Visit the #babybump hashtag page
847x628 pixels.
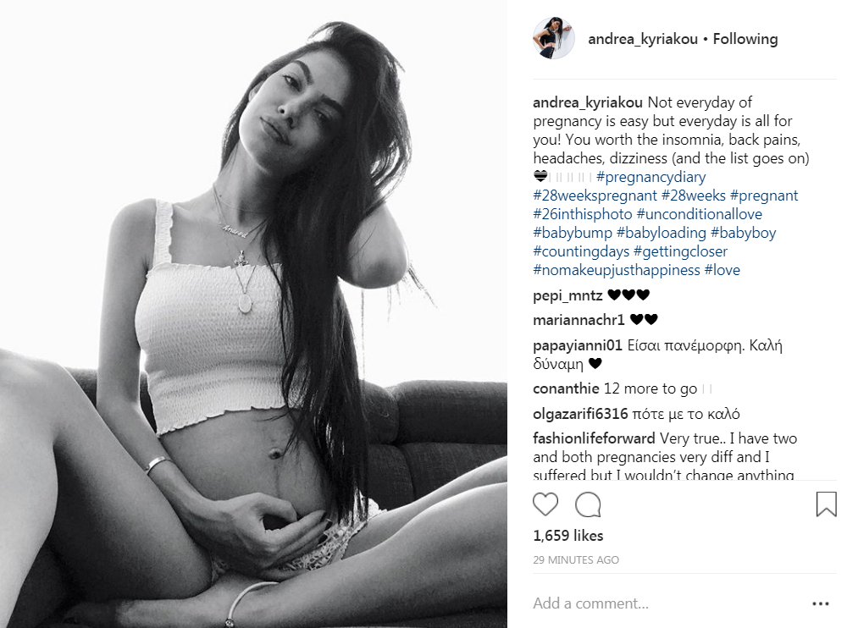tap(573, 233)
